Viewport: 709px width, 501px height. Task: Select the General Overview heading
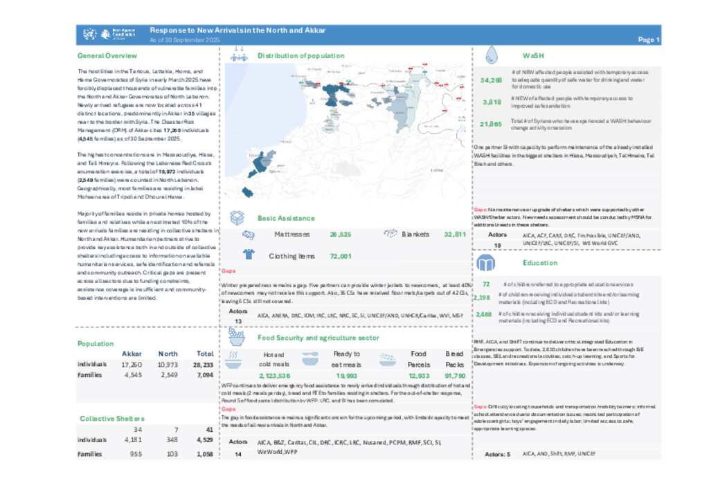point(107,55)
